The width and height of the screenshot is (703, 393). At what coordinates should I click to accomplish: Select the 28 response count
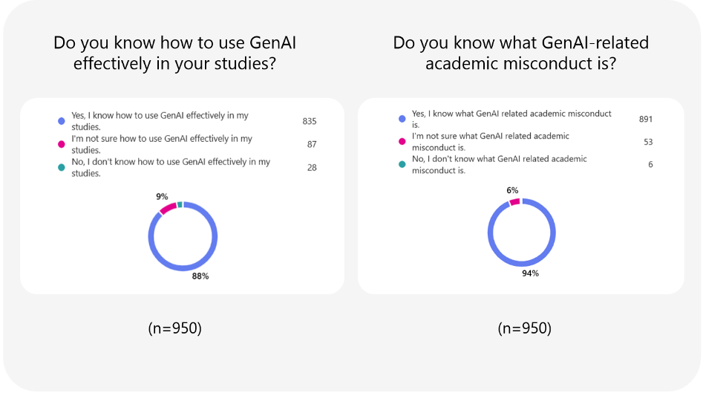312,167
